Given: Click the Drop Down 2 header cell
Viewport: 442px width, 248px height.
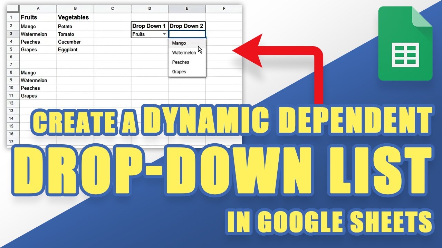Looking at the screenshot, I should pyautogui.click(x=187, y=26).
